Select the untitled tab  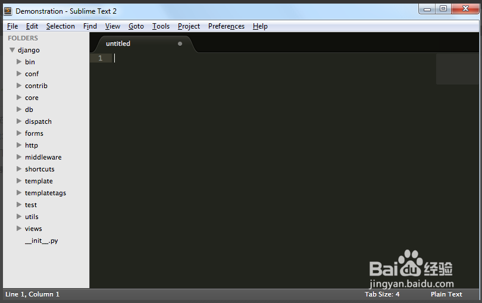(x=118, y=43)
